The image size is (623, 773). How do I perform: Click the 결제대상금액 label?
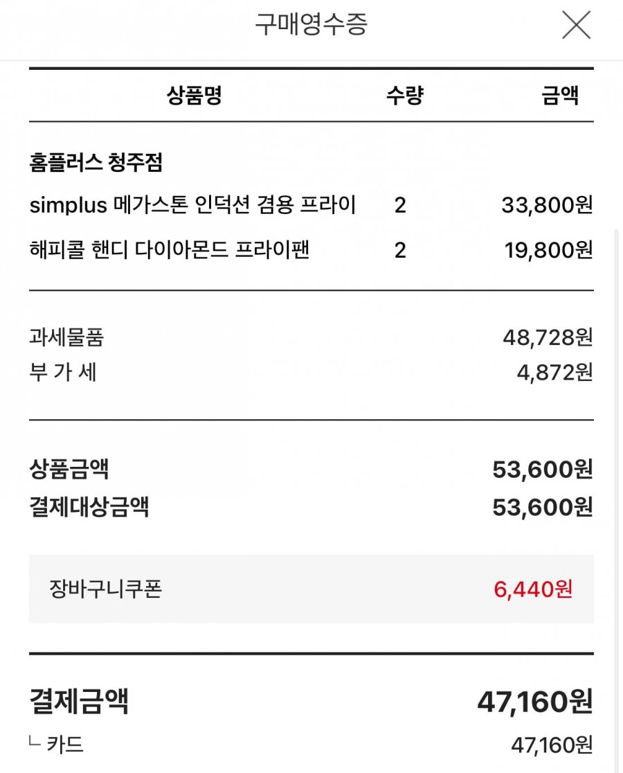pyautogui.click(x=89, y=506)
